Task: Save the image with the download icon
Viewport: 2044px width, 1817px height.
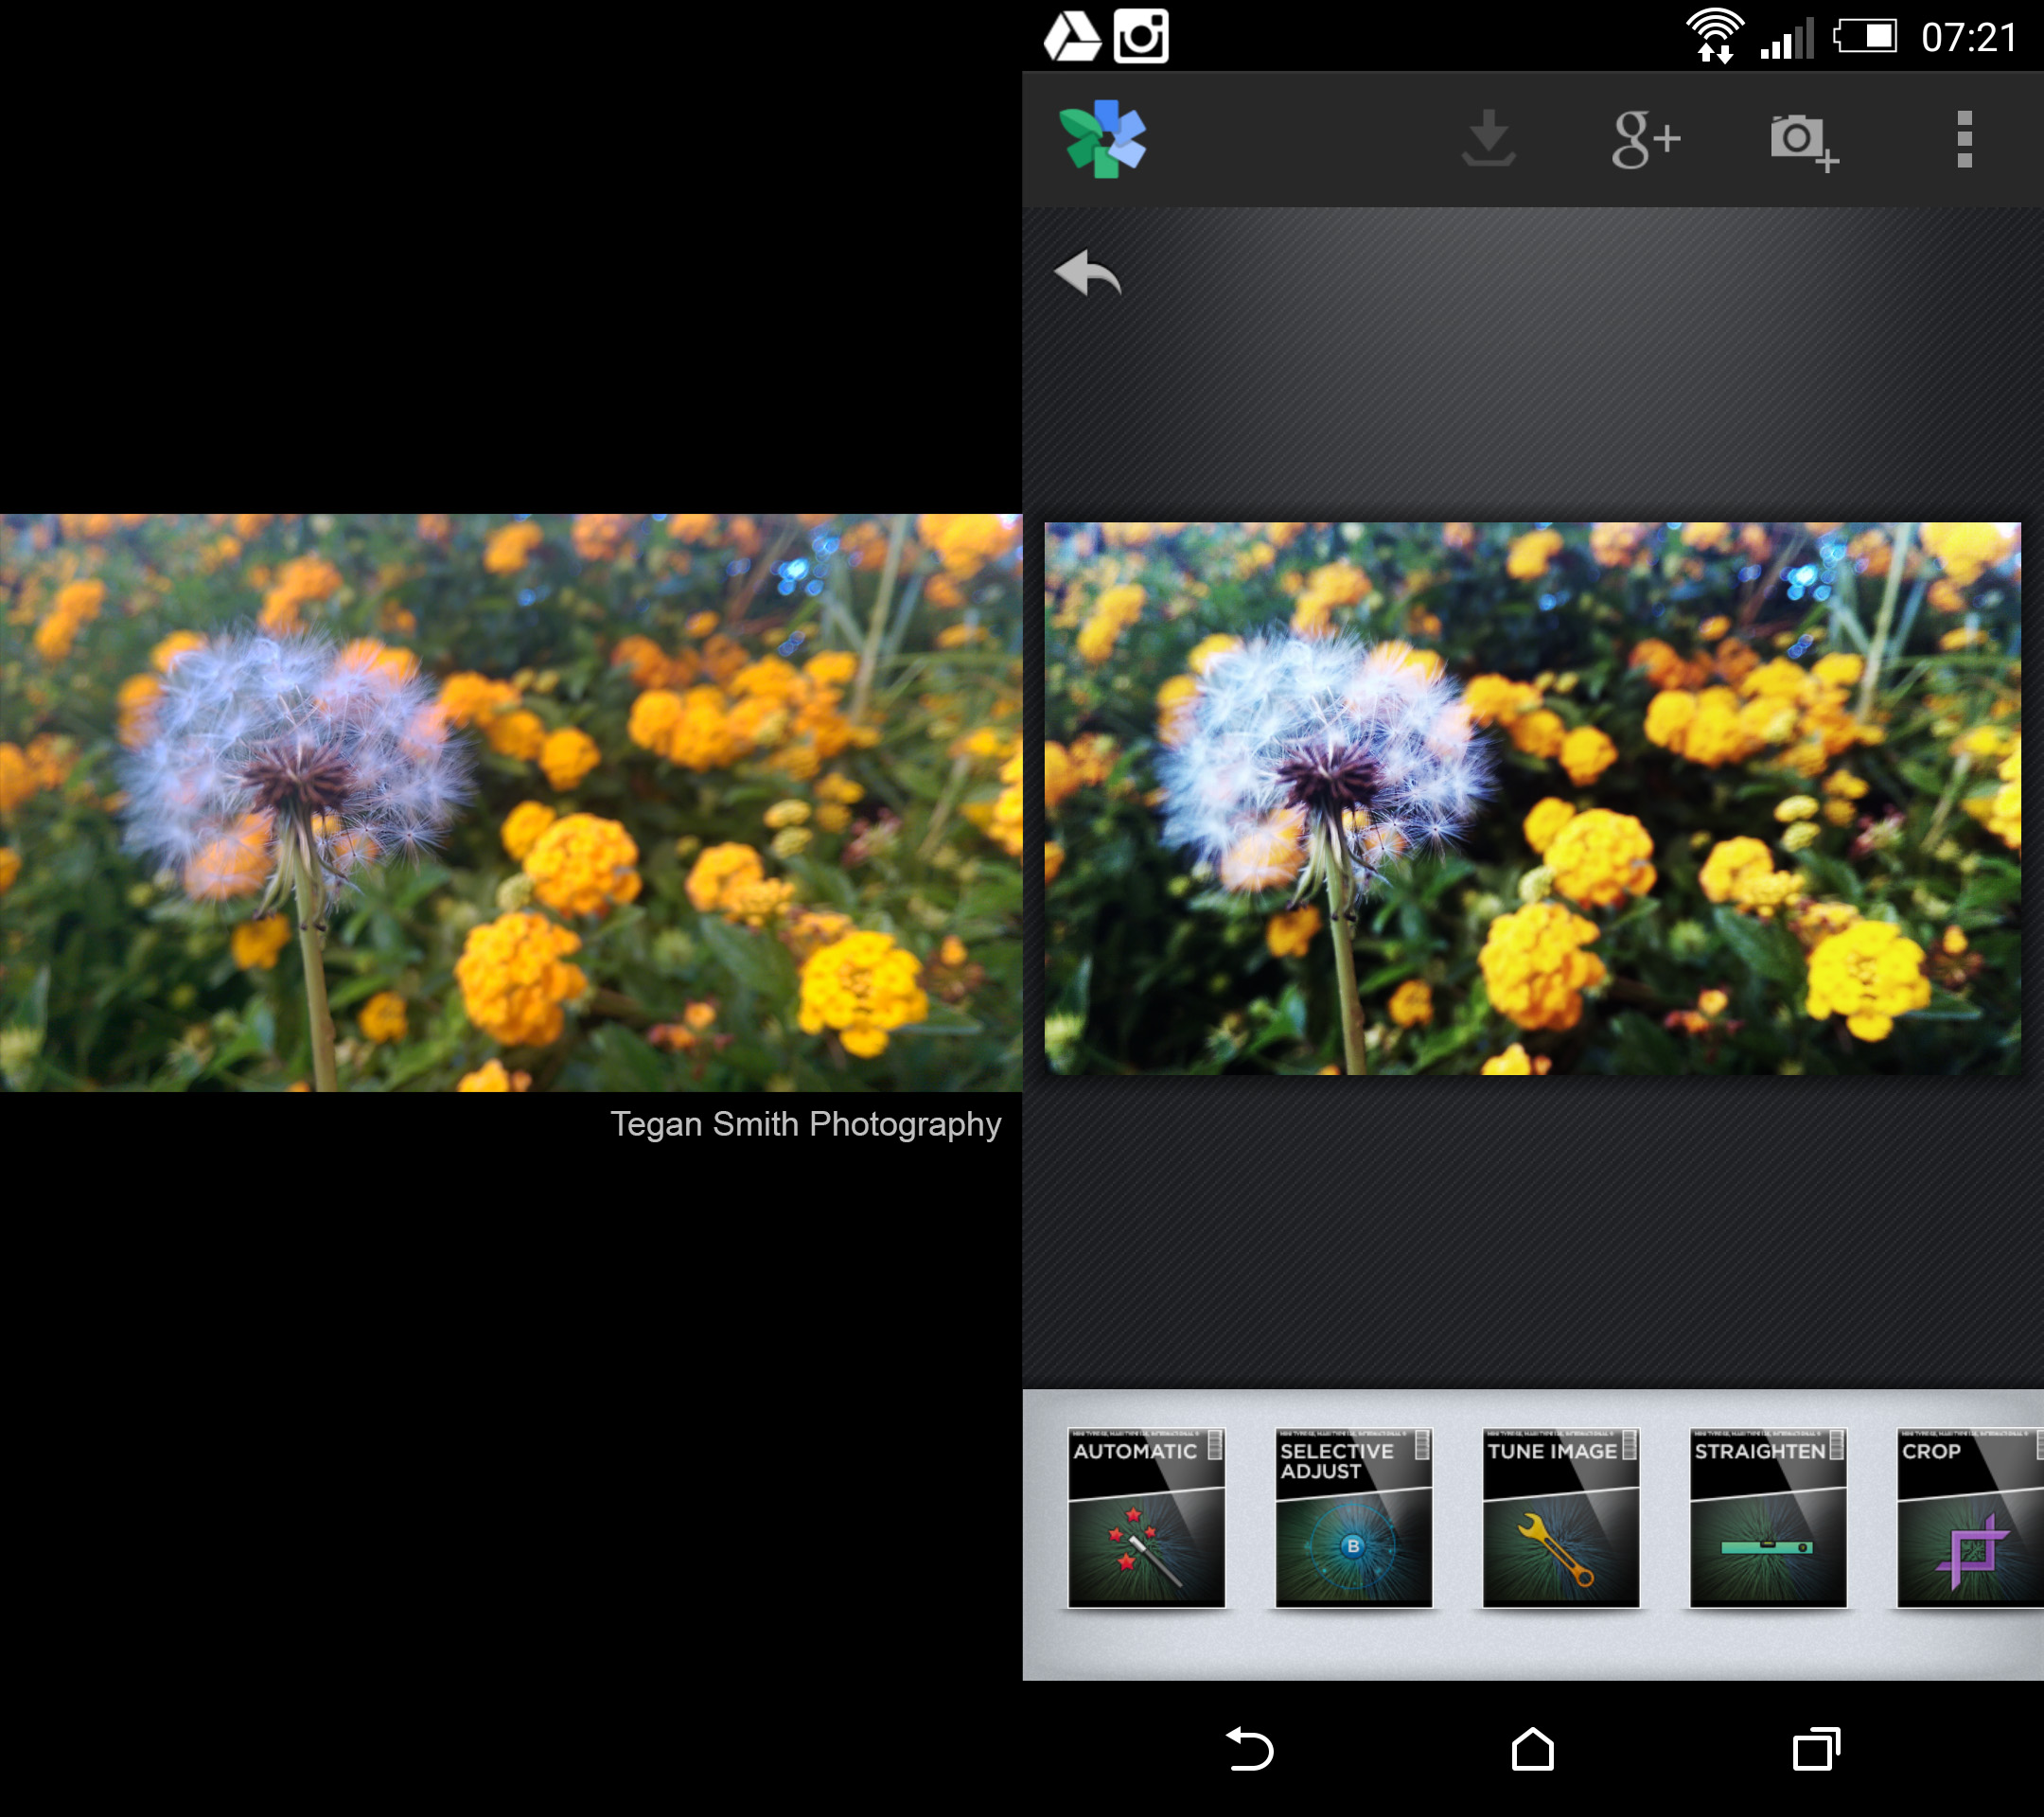Action: coord(1488,139)
